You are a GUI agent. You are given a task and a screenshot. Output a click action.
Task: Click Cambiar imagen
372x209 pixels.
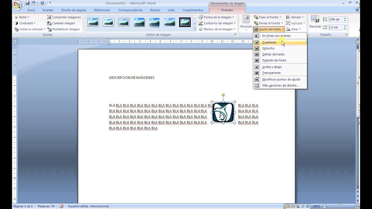coord(61,23)
